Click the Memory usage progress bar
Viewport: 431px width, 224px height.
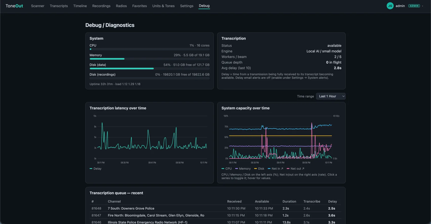[149, 59]
